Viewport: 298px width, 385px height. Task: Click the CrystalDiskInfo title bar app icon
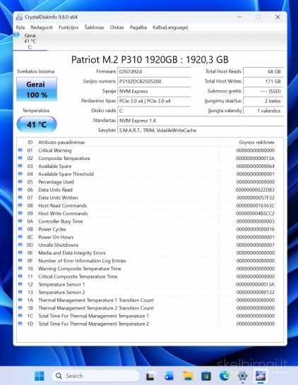19,17
